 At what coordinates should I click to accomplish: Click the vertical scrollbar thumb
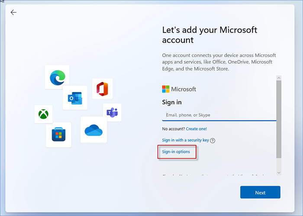pyautogui.click(x=279, y=119)
